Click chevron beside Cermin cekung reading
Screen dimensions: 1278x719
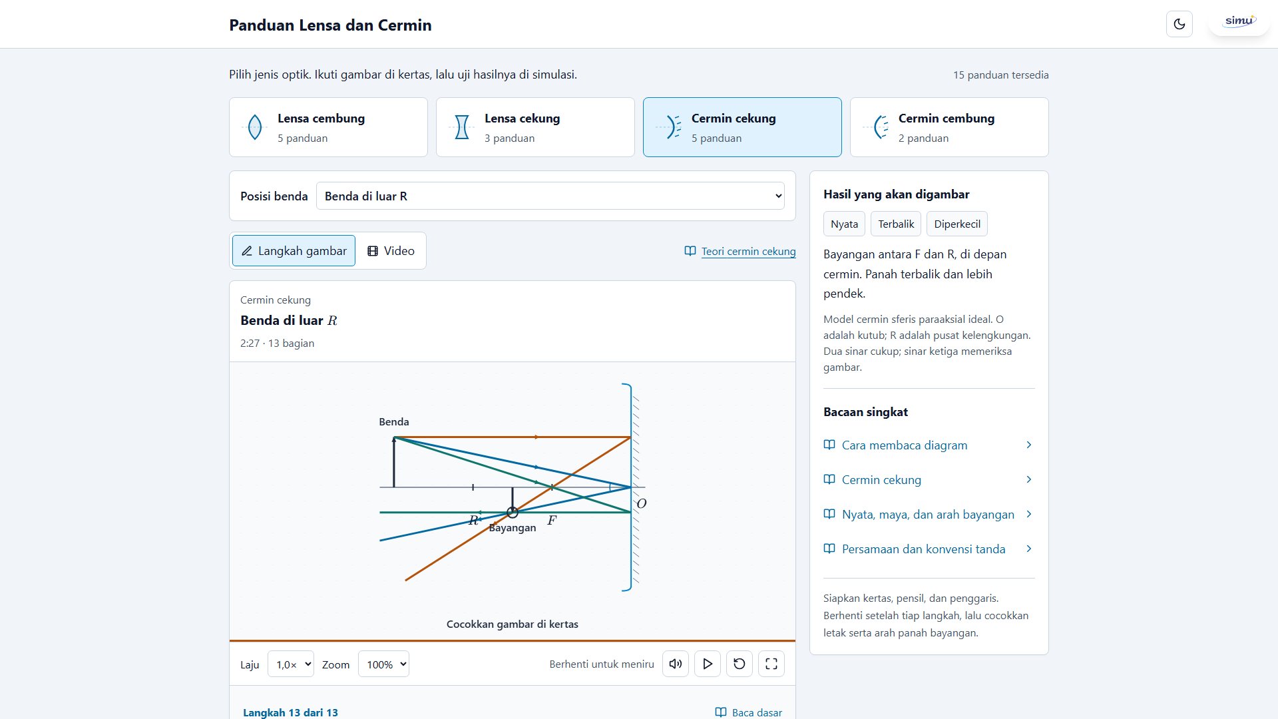1028,479
